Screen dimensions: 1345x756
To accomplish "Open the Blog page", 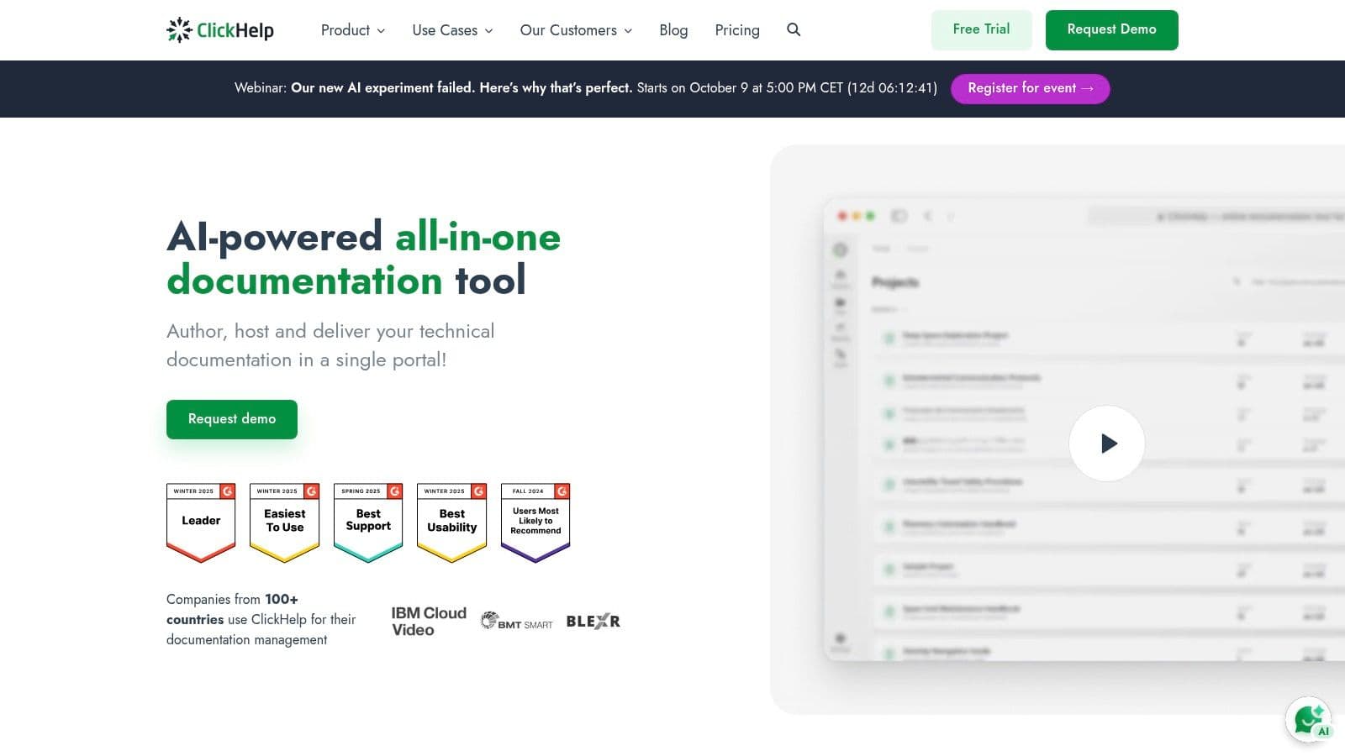I will [x=673, y=30].
